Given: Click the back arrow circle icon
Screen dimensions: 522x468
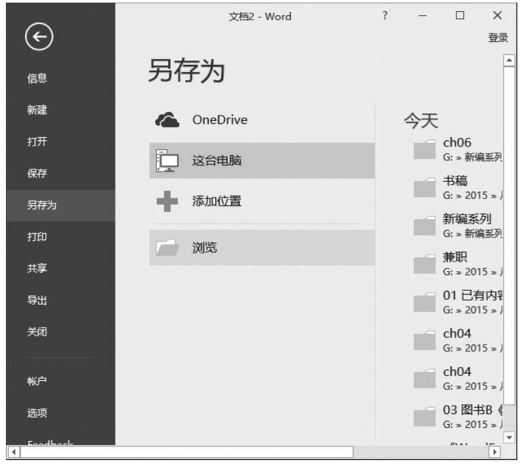Looking at the screenshot, I should 38,38.
